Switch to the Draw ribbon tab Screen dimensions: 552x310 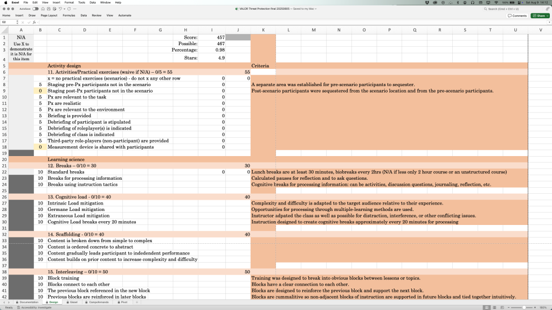pos(32,16)
